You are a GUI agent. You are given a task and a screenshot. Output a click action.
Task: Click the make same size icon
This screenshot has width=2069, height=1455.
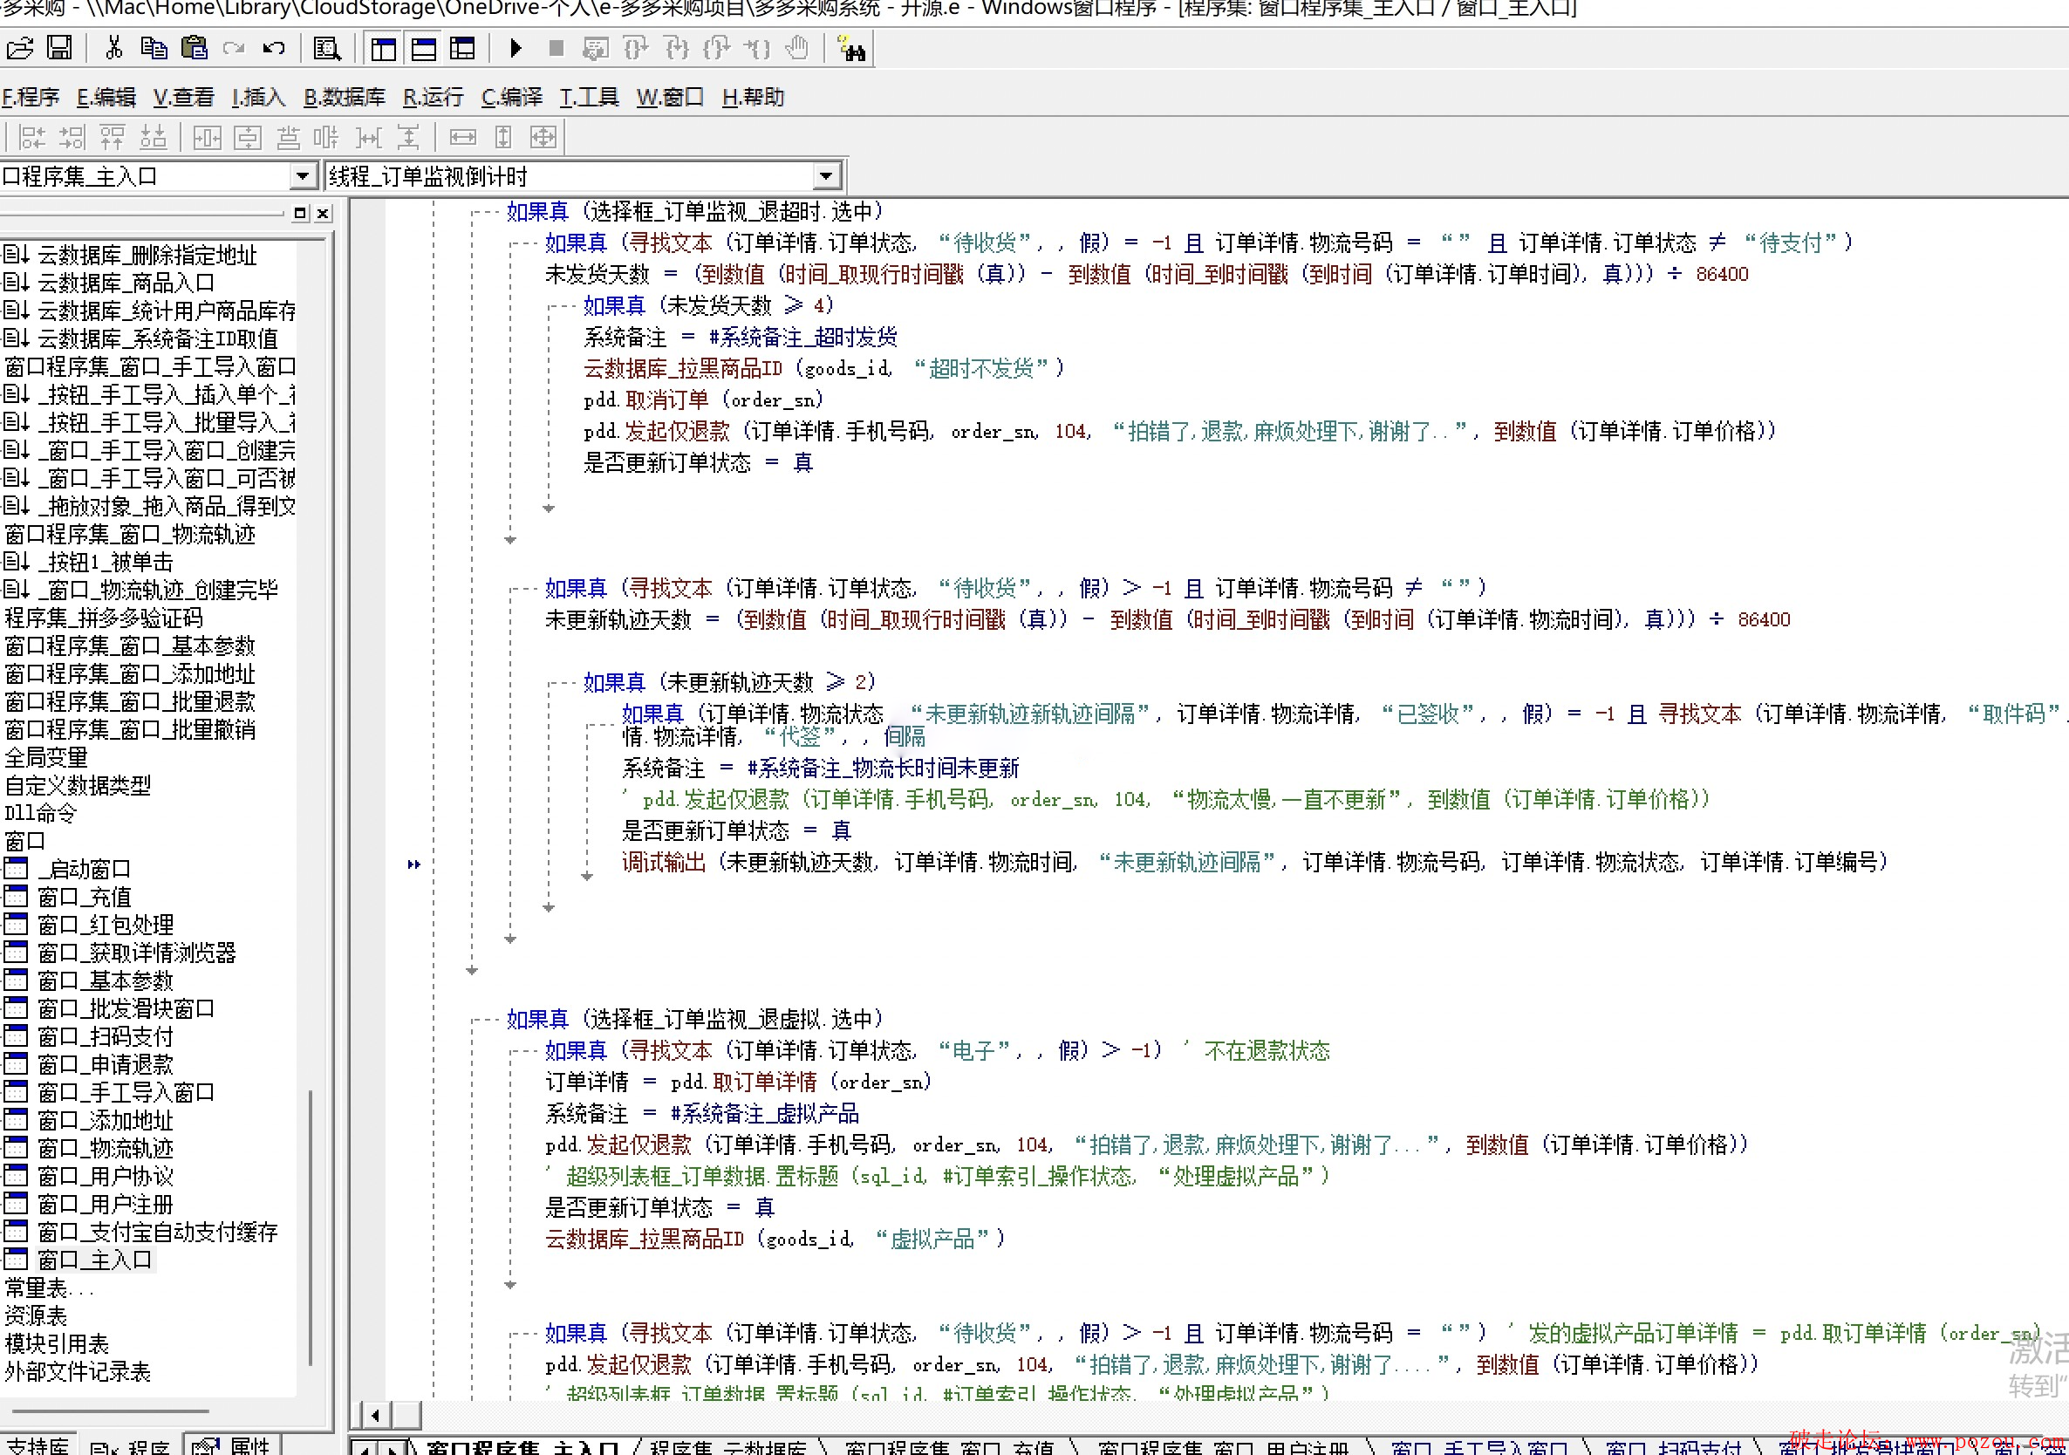pos(543,137)
